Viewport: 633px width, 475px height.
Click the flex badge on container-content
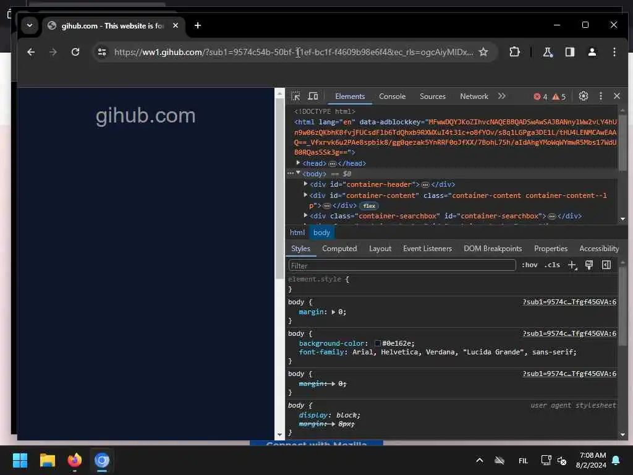pos(369,206)
